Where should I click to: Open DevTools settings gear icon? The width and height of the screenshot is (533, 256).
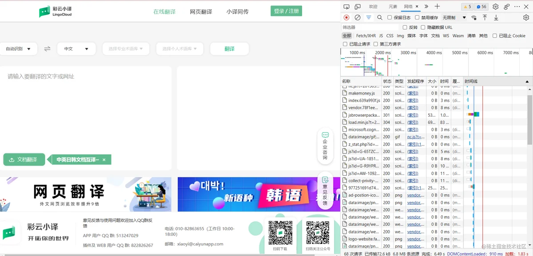[495, 7]
